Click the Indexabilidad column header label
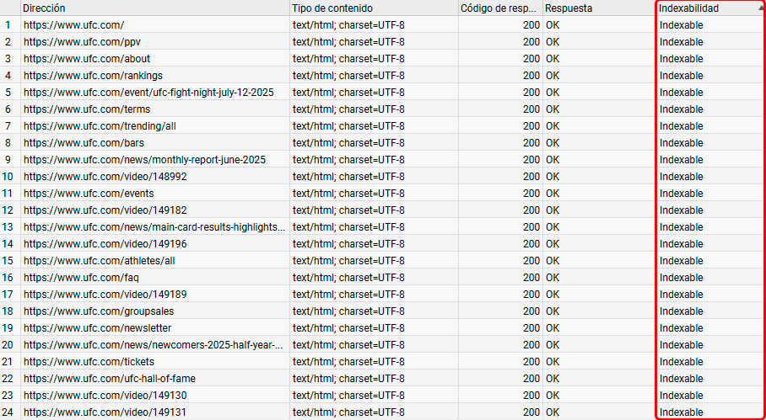 point(689,8)
